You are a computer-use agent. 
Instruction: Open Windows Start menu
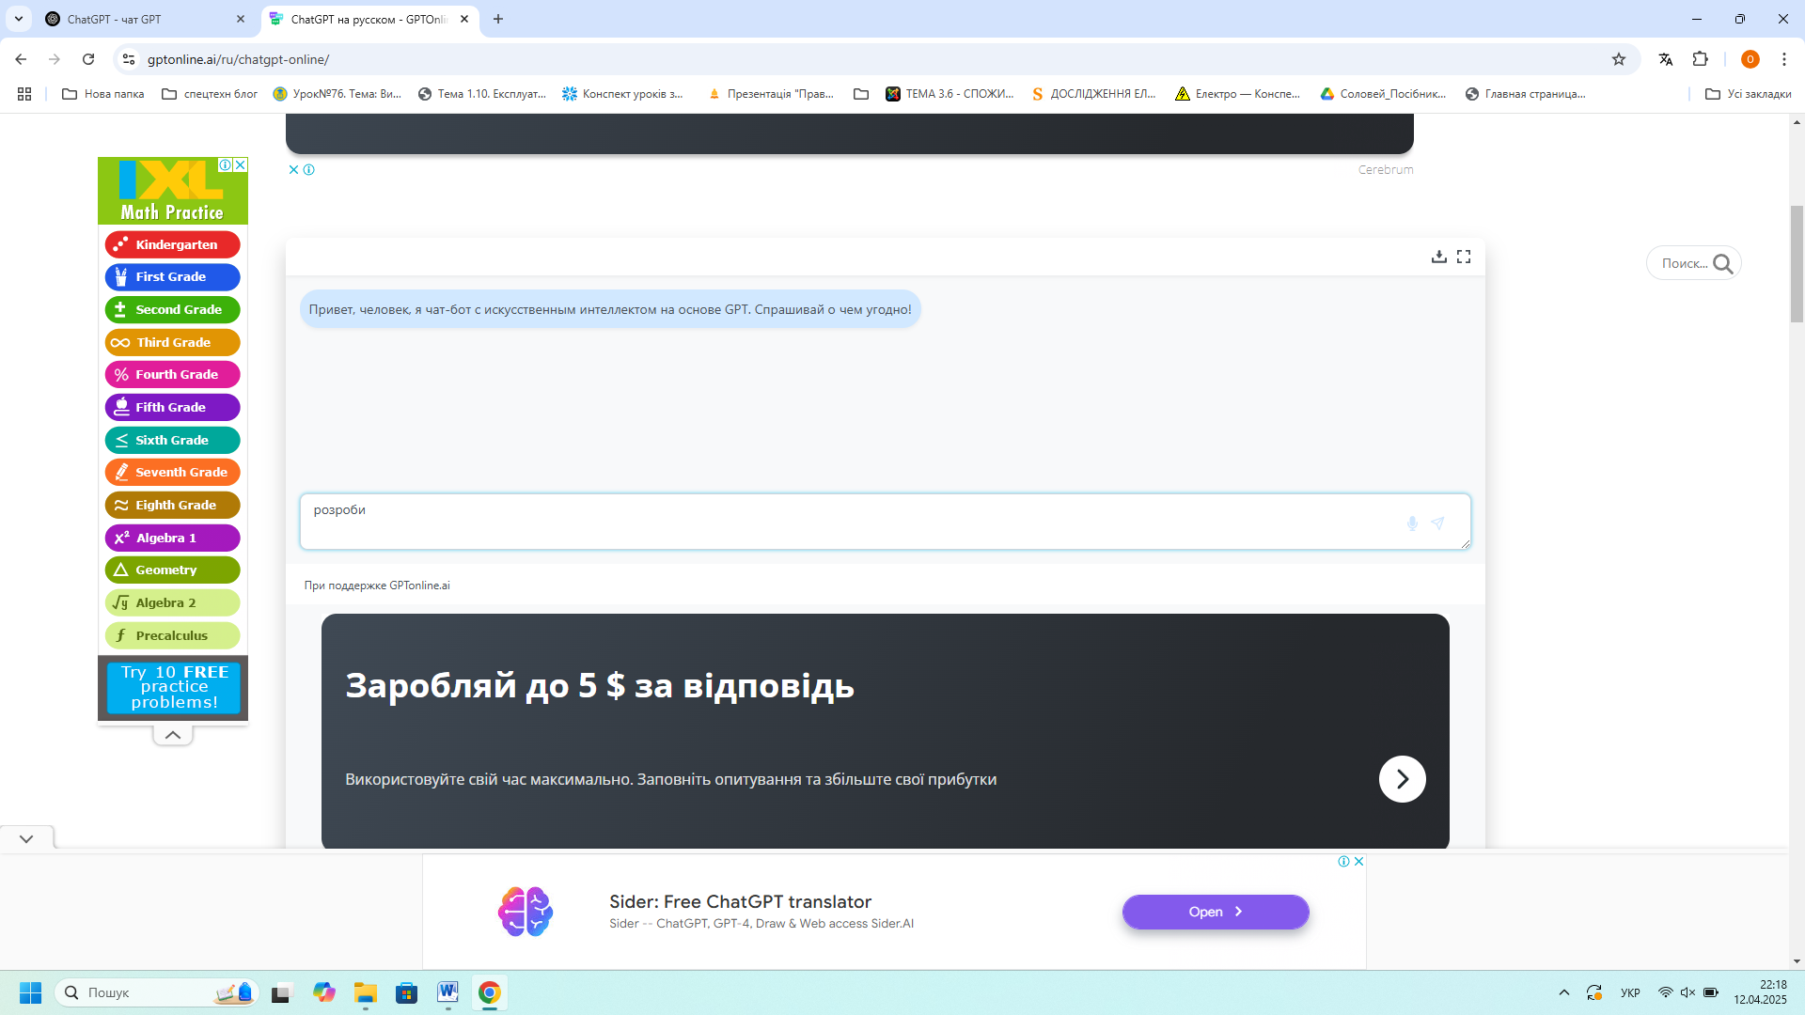pos(30,992)
